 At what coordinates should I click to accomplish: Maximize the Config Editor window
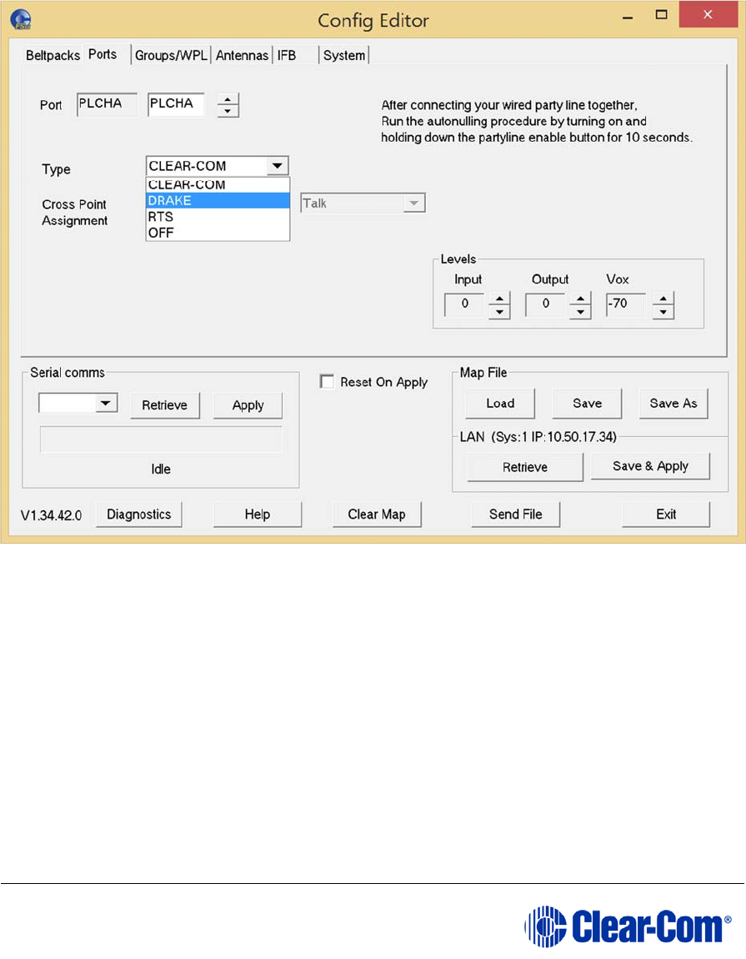pyautogui.click(x=662, y=15)
